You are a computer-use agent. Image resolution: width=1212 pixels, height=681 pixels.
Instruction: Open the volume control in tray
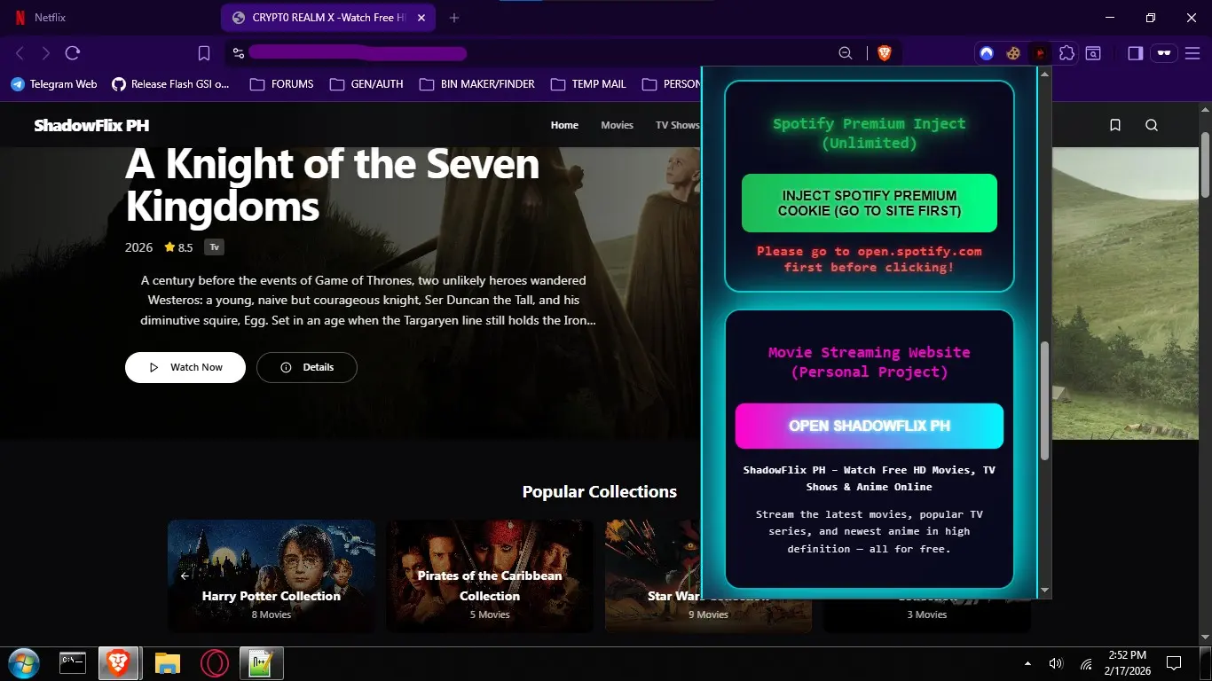(1056, 663)
